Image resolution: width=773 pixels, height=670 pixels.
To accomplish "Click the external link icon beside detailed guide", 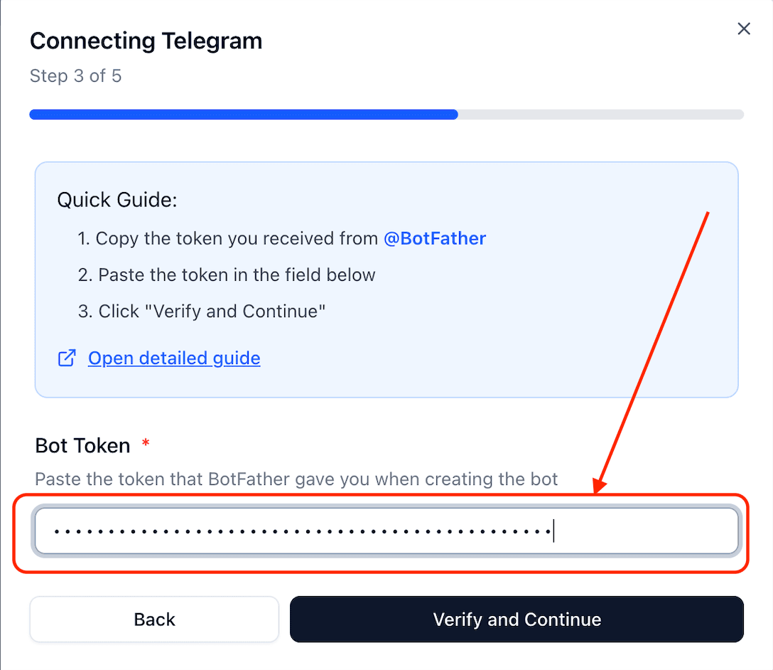I will (x=66, y=358).
